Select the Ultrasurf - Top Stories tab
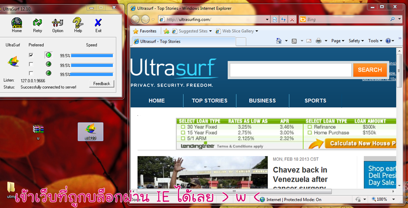The height and width of the screenshot is (208, 408). click(x=184, y=42)
